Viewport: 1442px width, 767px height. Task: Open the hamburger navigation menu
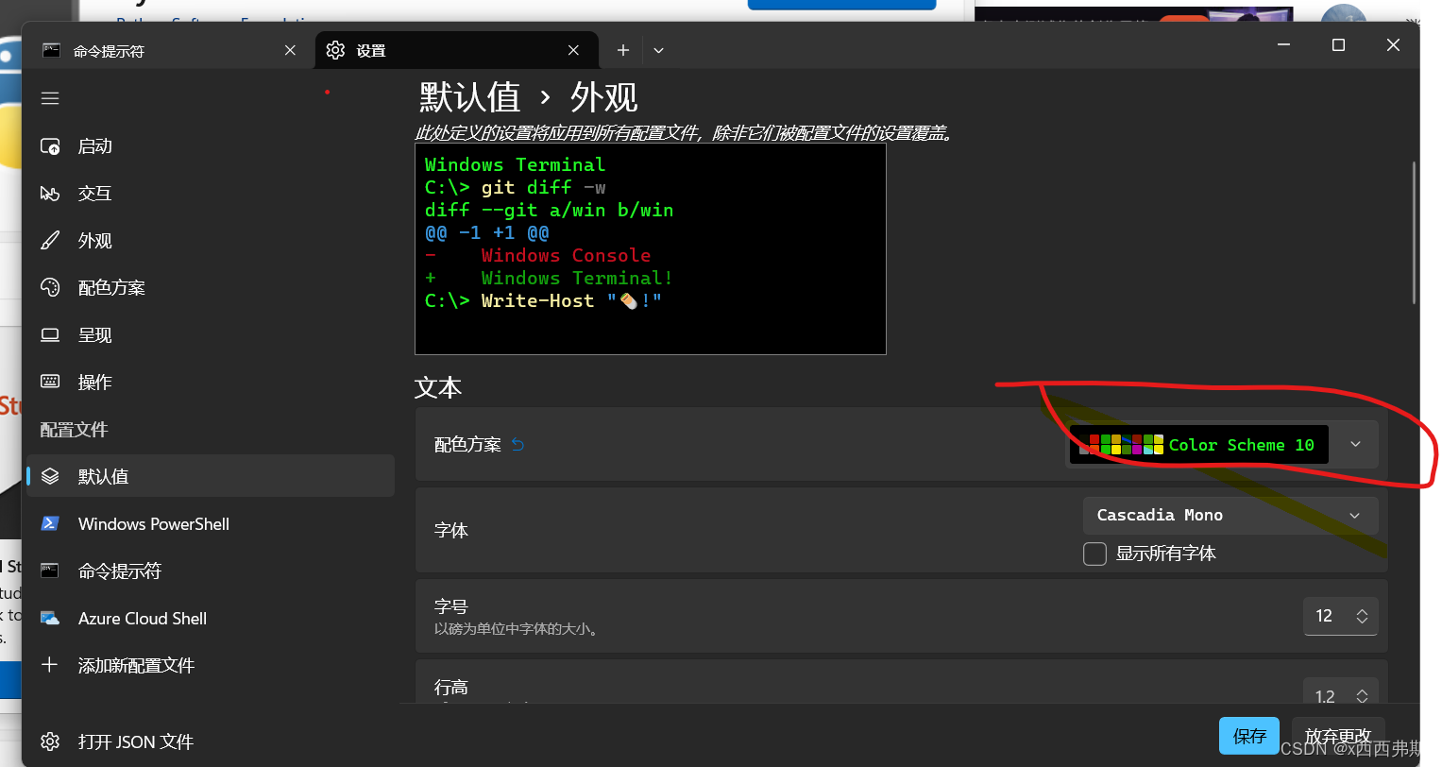pyautogui.click(x=50, y=98)
